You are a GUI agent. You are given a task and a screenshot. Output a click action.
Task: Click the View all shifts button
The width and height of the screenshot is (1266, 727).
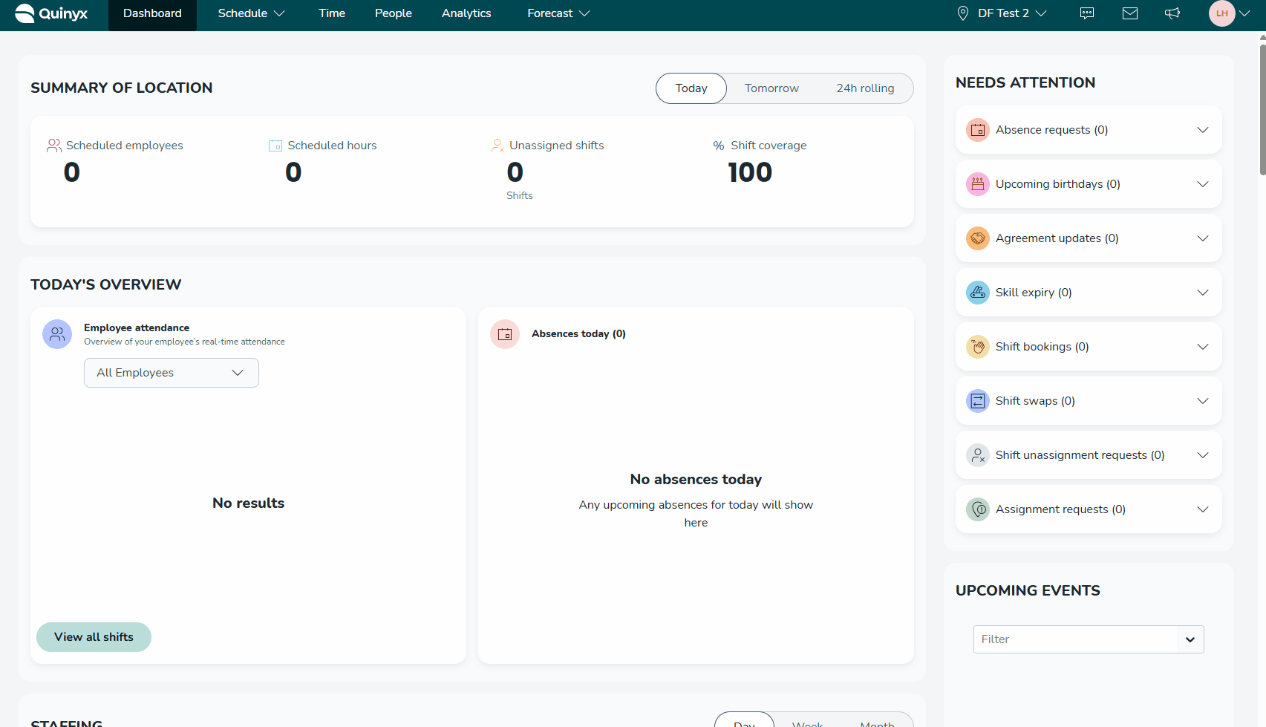[94, 637]
